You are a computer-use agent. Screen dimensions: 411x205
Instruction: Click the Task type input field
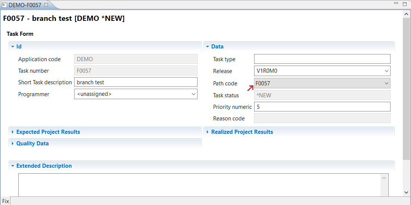(x=322, y=59)
